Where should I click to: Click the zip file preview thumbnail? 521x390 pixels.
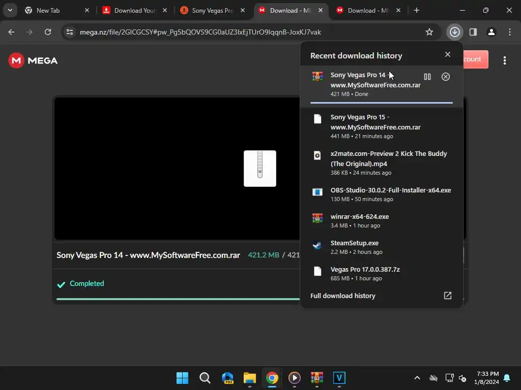coord(260,169)
